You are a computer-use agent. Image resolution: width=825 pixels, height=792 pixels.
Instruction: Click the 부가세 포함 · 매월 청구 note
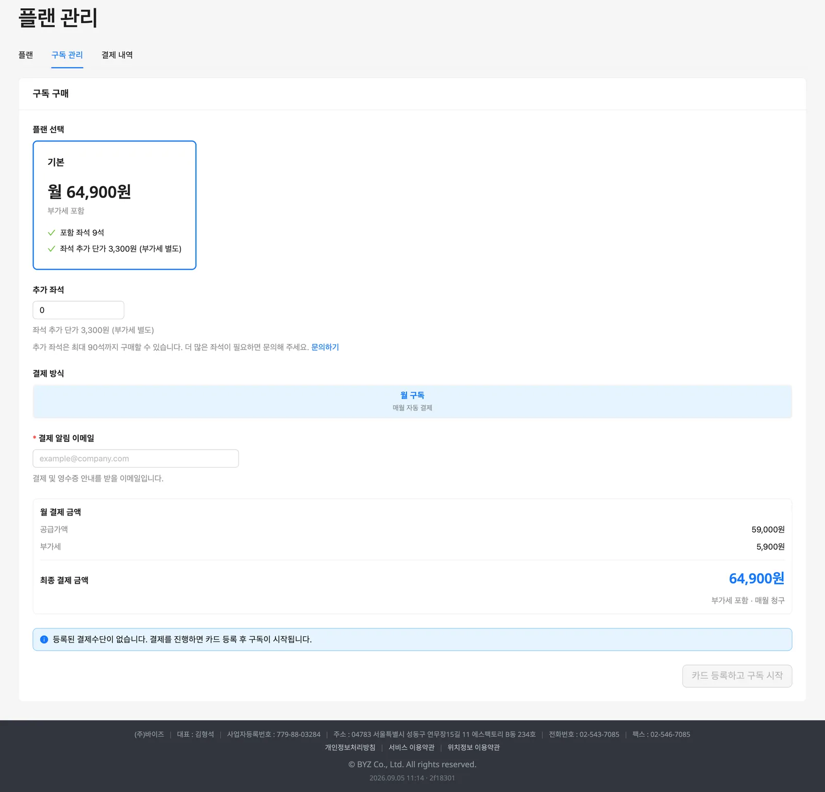[x=748, y=600]
